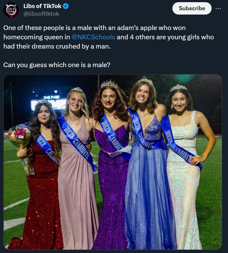Click the Subscribe button
This screenshot has height=253, width=228.
pyautogui.click(x=192, y=8)
